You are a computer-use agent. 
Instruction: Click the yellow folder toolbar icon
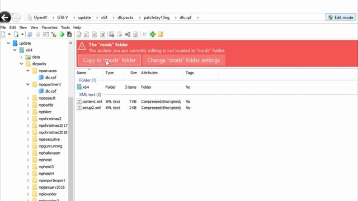(x=161, y=35)
